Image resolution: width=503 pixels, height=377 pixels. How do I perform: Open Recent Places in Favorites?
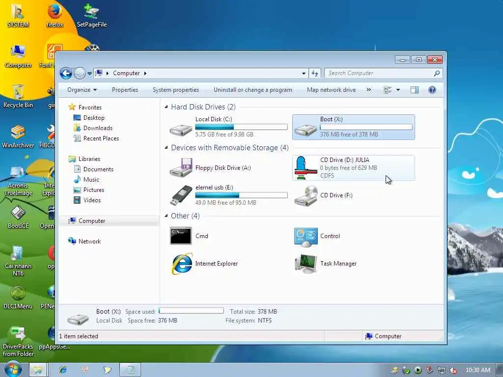101,138
